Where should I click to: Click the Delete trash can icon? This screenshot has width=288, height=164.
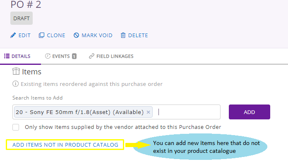(x=123, y=35)
